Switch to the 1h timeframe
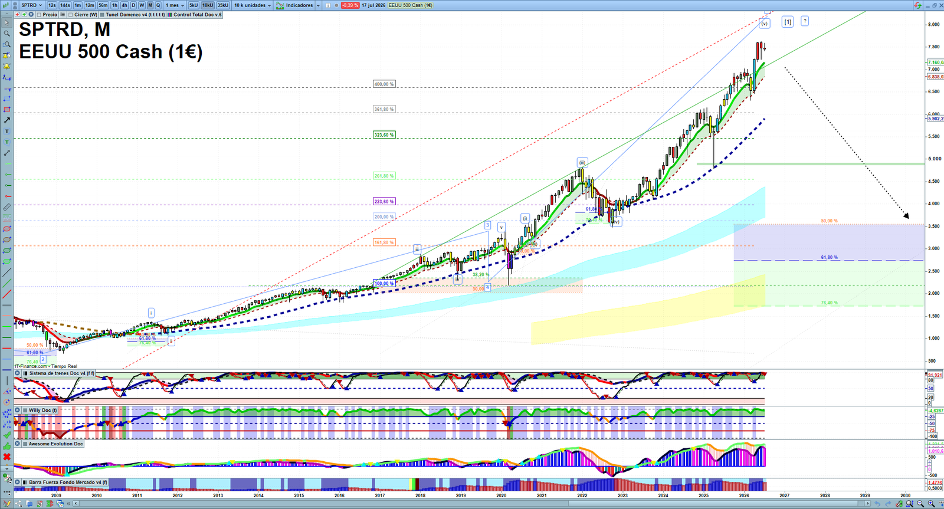Image resolution: width=944 pixels, height=509 pixels. tap(115, 5)
